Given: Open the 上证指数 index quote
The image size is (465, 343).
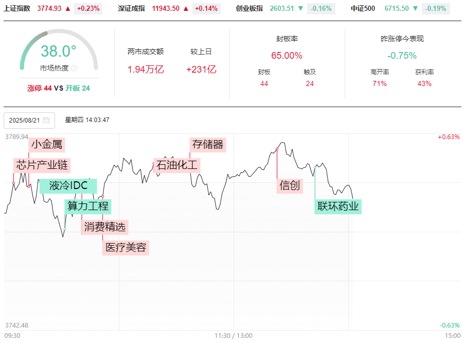Looking at the screenshot, I should (x=17, y=8).
